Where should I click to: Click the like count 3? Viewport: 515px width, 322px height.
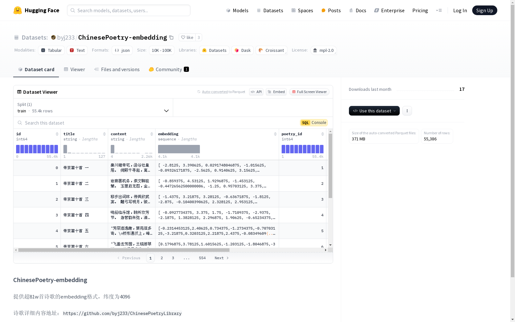pyautogui.click(x=199, y=37)
